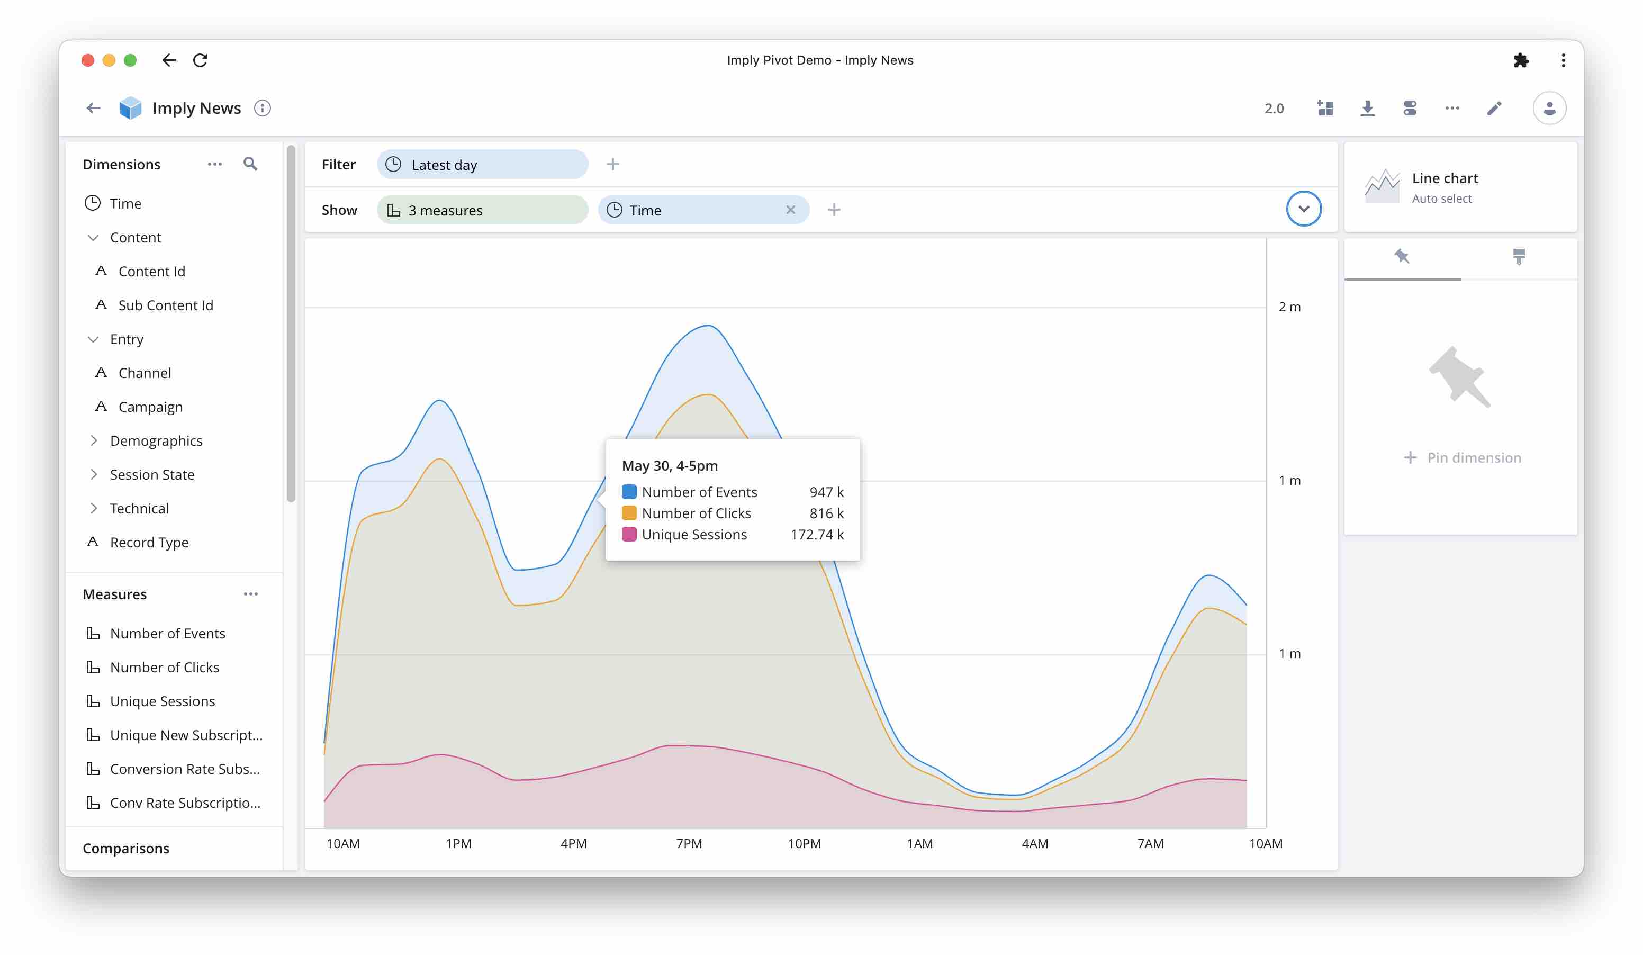Click the info icon next to Imply News

(263, 107)
